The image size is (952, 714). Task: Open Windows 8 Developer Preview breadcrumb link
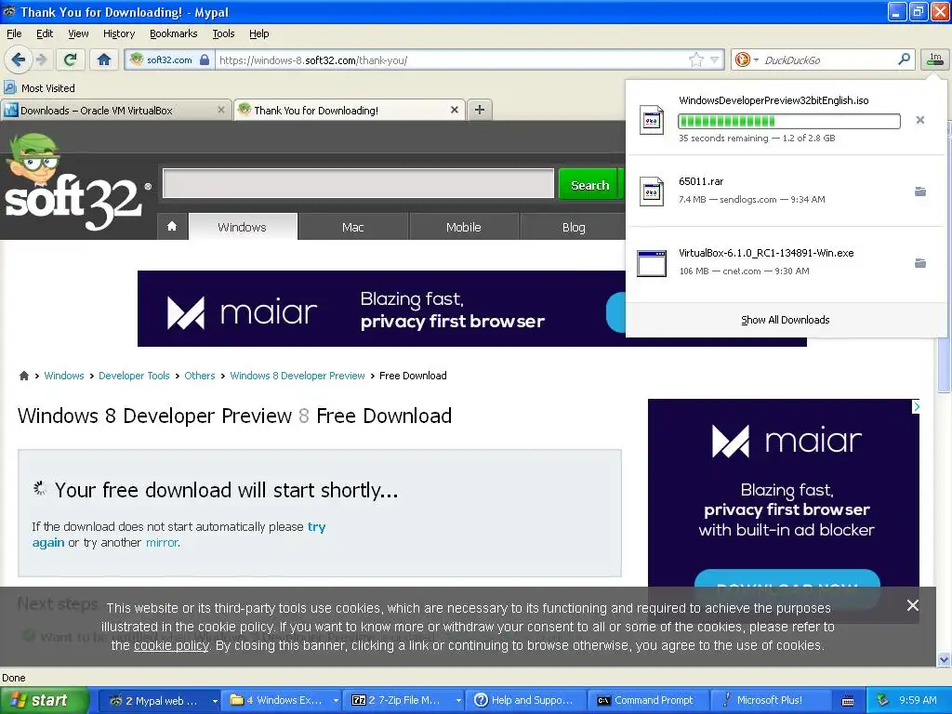pyautogui.click(x=297, y=376)
